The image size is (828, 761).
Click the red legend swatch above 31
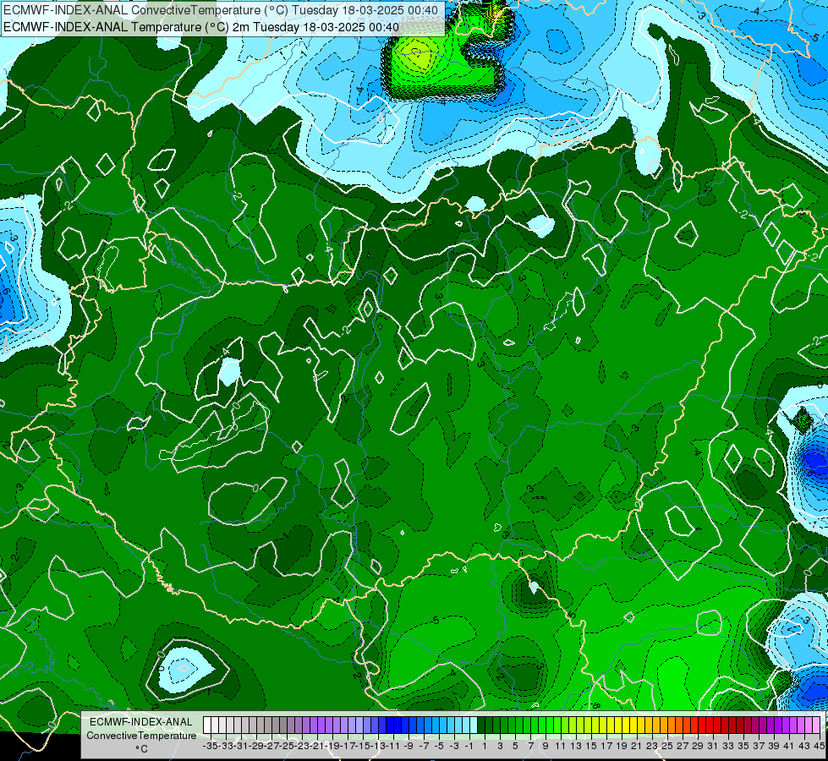coord(710,725)
